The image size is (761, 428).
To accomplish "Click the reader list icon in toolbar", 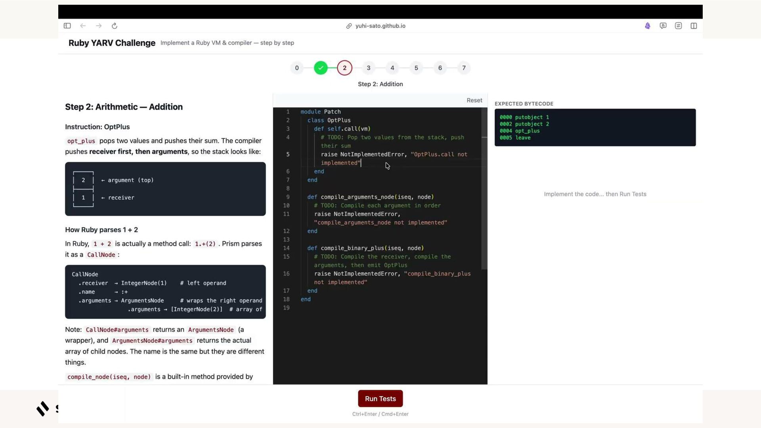I will click(x=678, y=26).
